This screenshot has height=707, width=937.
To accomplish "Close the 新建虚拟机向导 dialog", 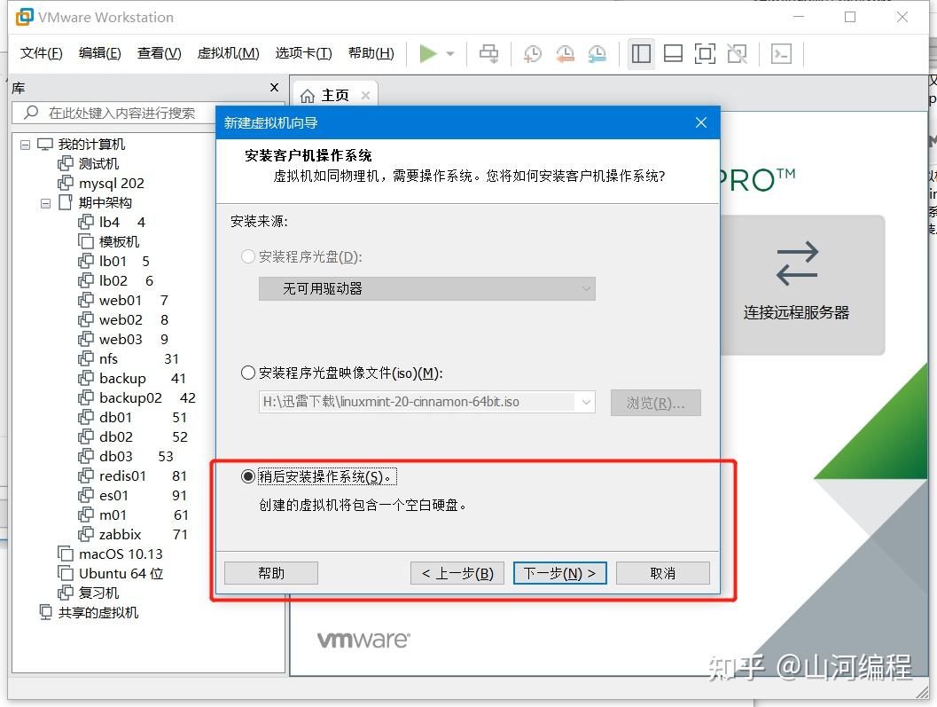I will point(701,122).
